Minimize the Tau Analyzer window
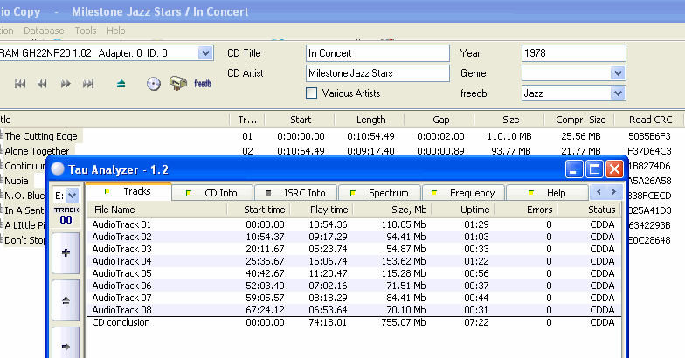The width and height of the screenshot is (685, 358). click(x=574, y=169)
